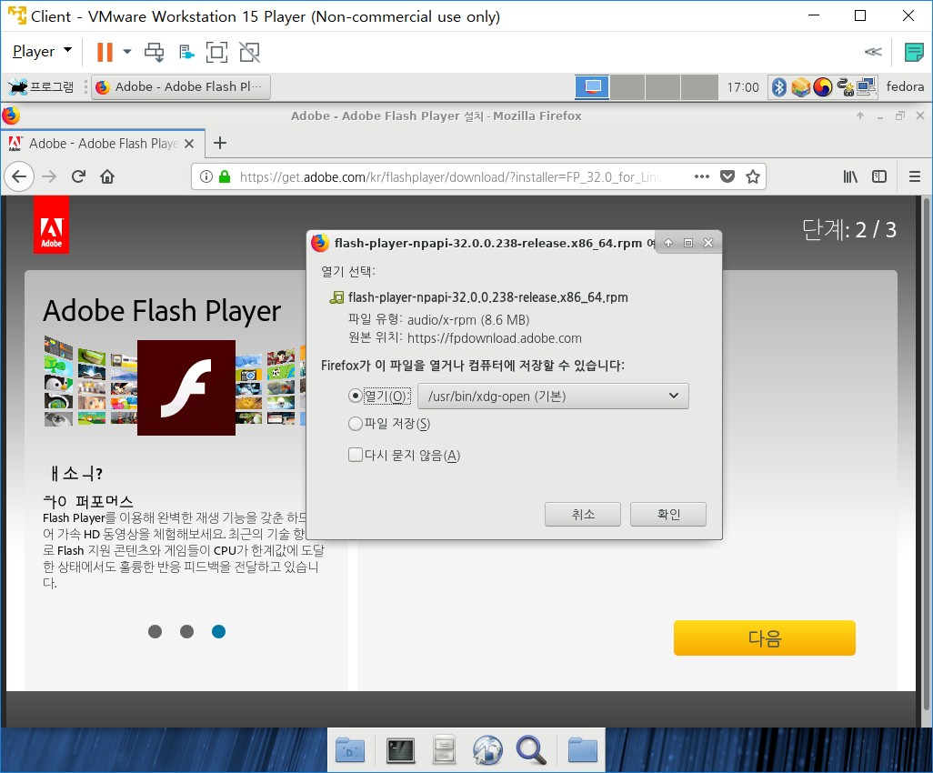Open a new Firefox tab
Screen dimensions: 933x773
[220, 143]
